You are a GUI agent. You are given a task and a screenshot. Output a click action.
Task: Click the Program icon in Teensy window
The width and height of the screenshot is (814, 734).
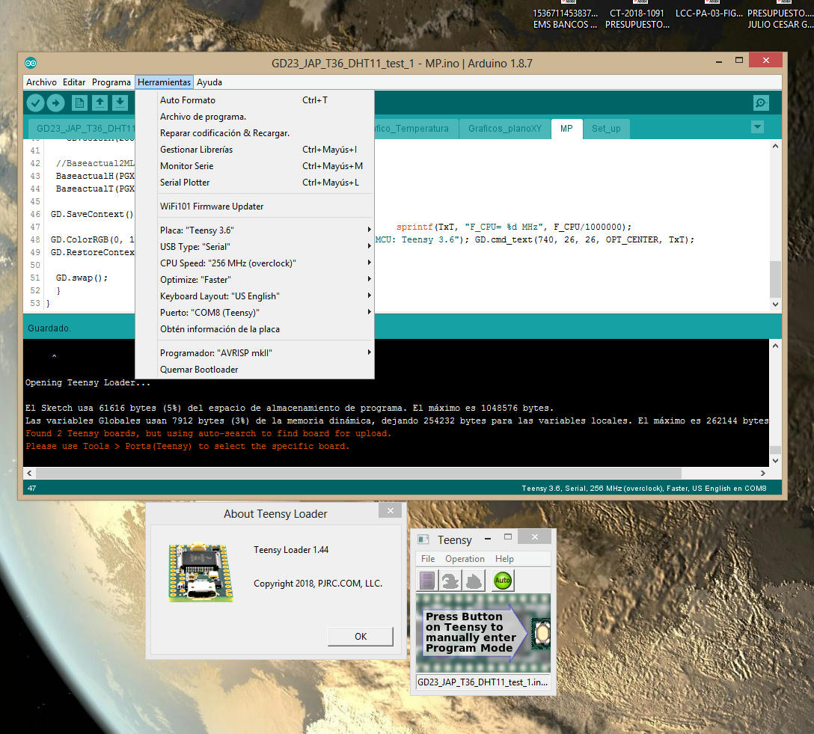(x=450, y=581)
